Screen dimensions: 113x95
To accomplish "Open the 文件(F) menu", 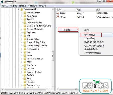I will pos(5,6).
